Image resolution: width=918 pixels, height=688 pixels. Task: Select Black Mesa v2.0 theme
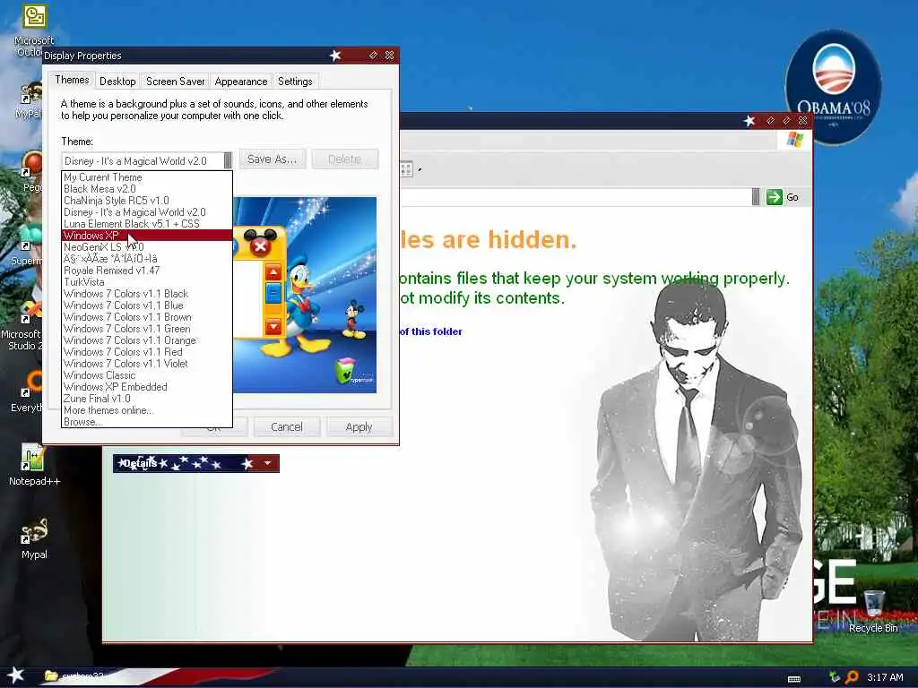(x=147, y=189)
